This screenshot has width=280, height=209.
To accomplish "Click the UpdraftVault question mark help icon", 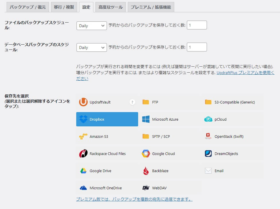I will [132, 102].
